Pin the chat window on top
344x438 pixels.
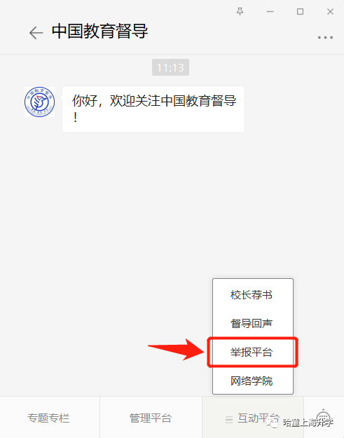pos(240,11)
